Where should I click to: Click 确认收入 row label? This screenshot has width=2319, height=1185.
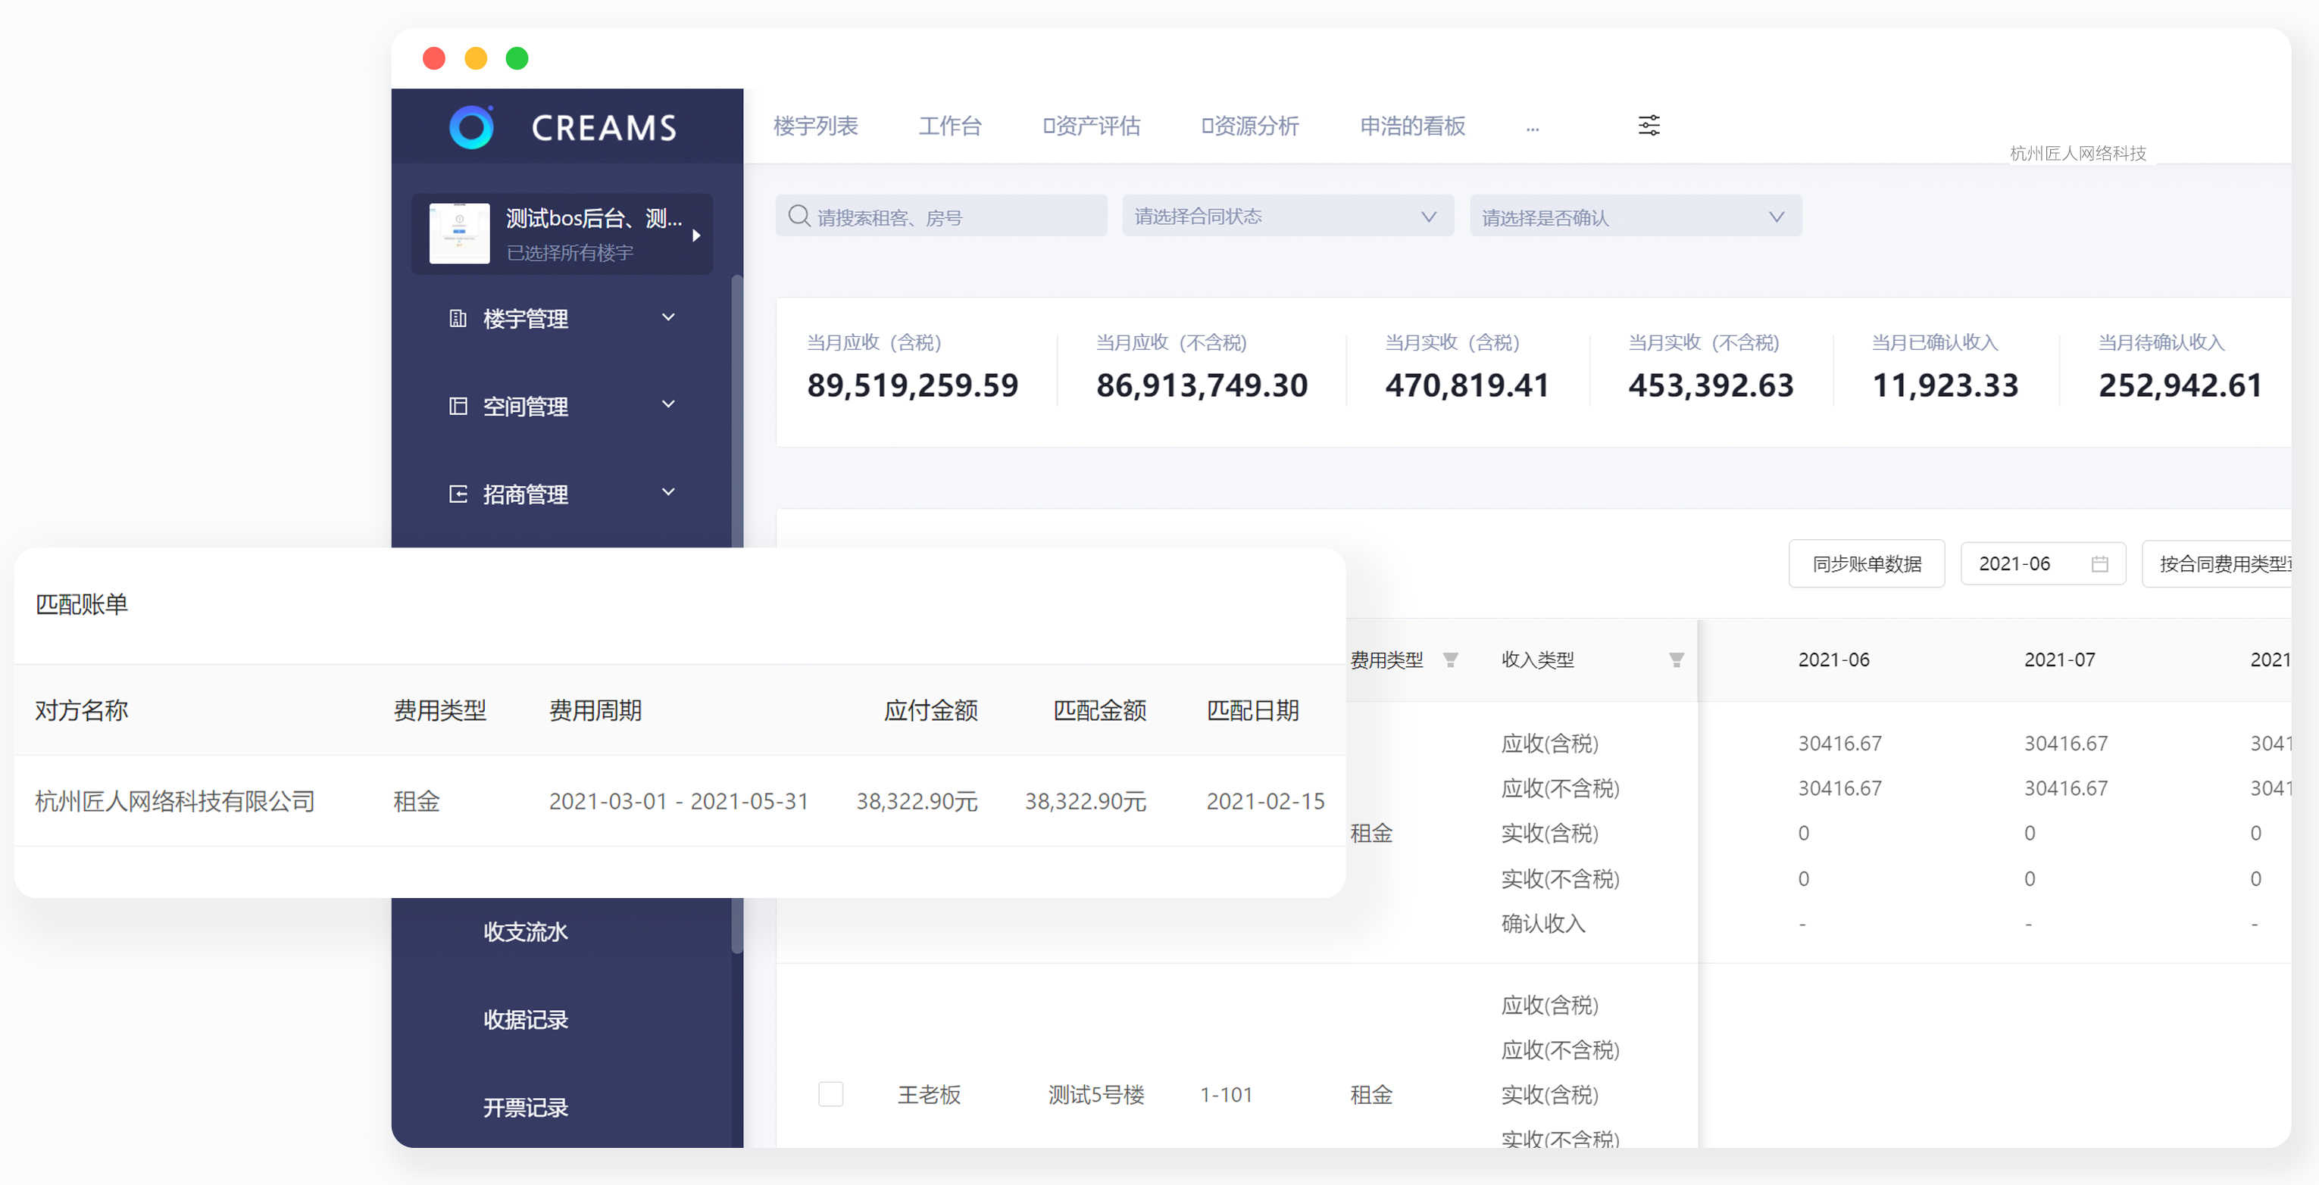pyautogui.click(x=1542, y=923)
